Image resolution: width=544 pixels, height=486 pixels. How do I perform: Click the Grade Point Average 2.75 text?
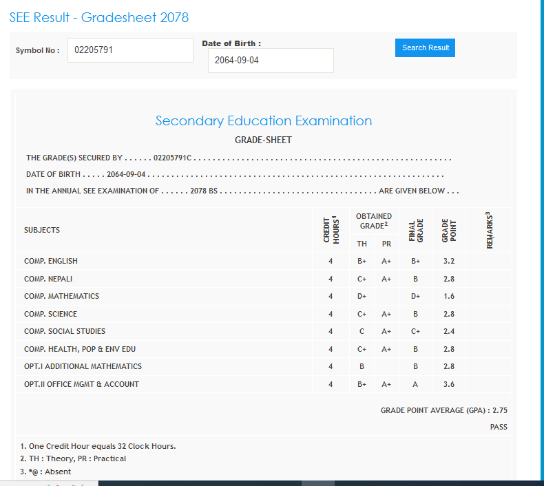tap(443, 410)
